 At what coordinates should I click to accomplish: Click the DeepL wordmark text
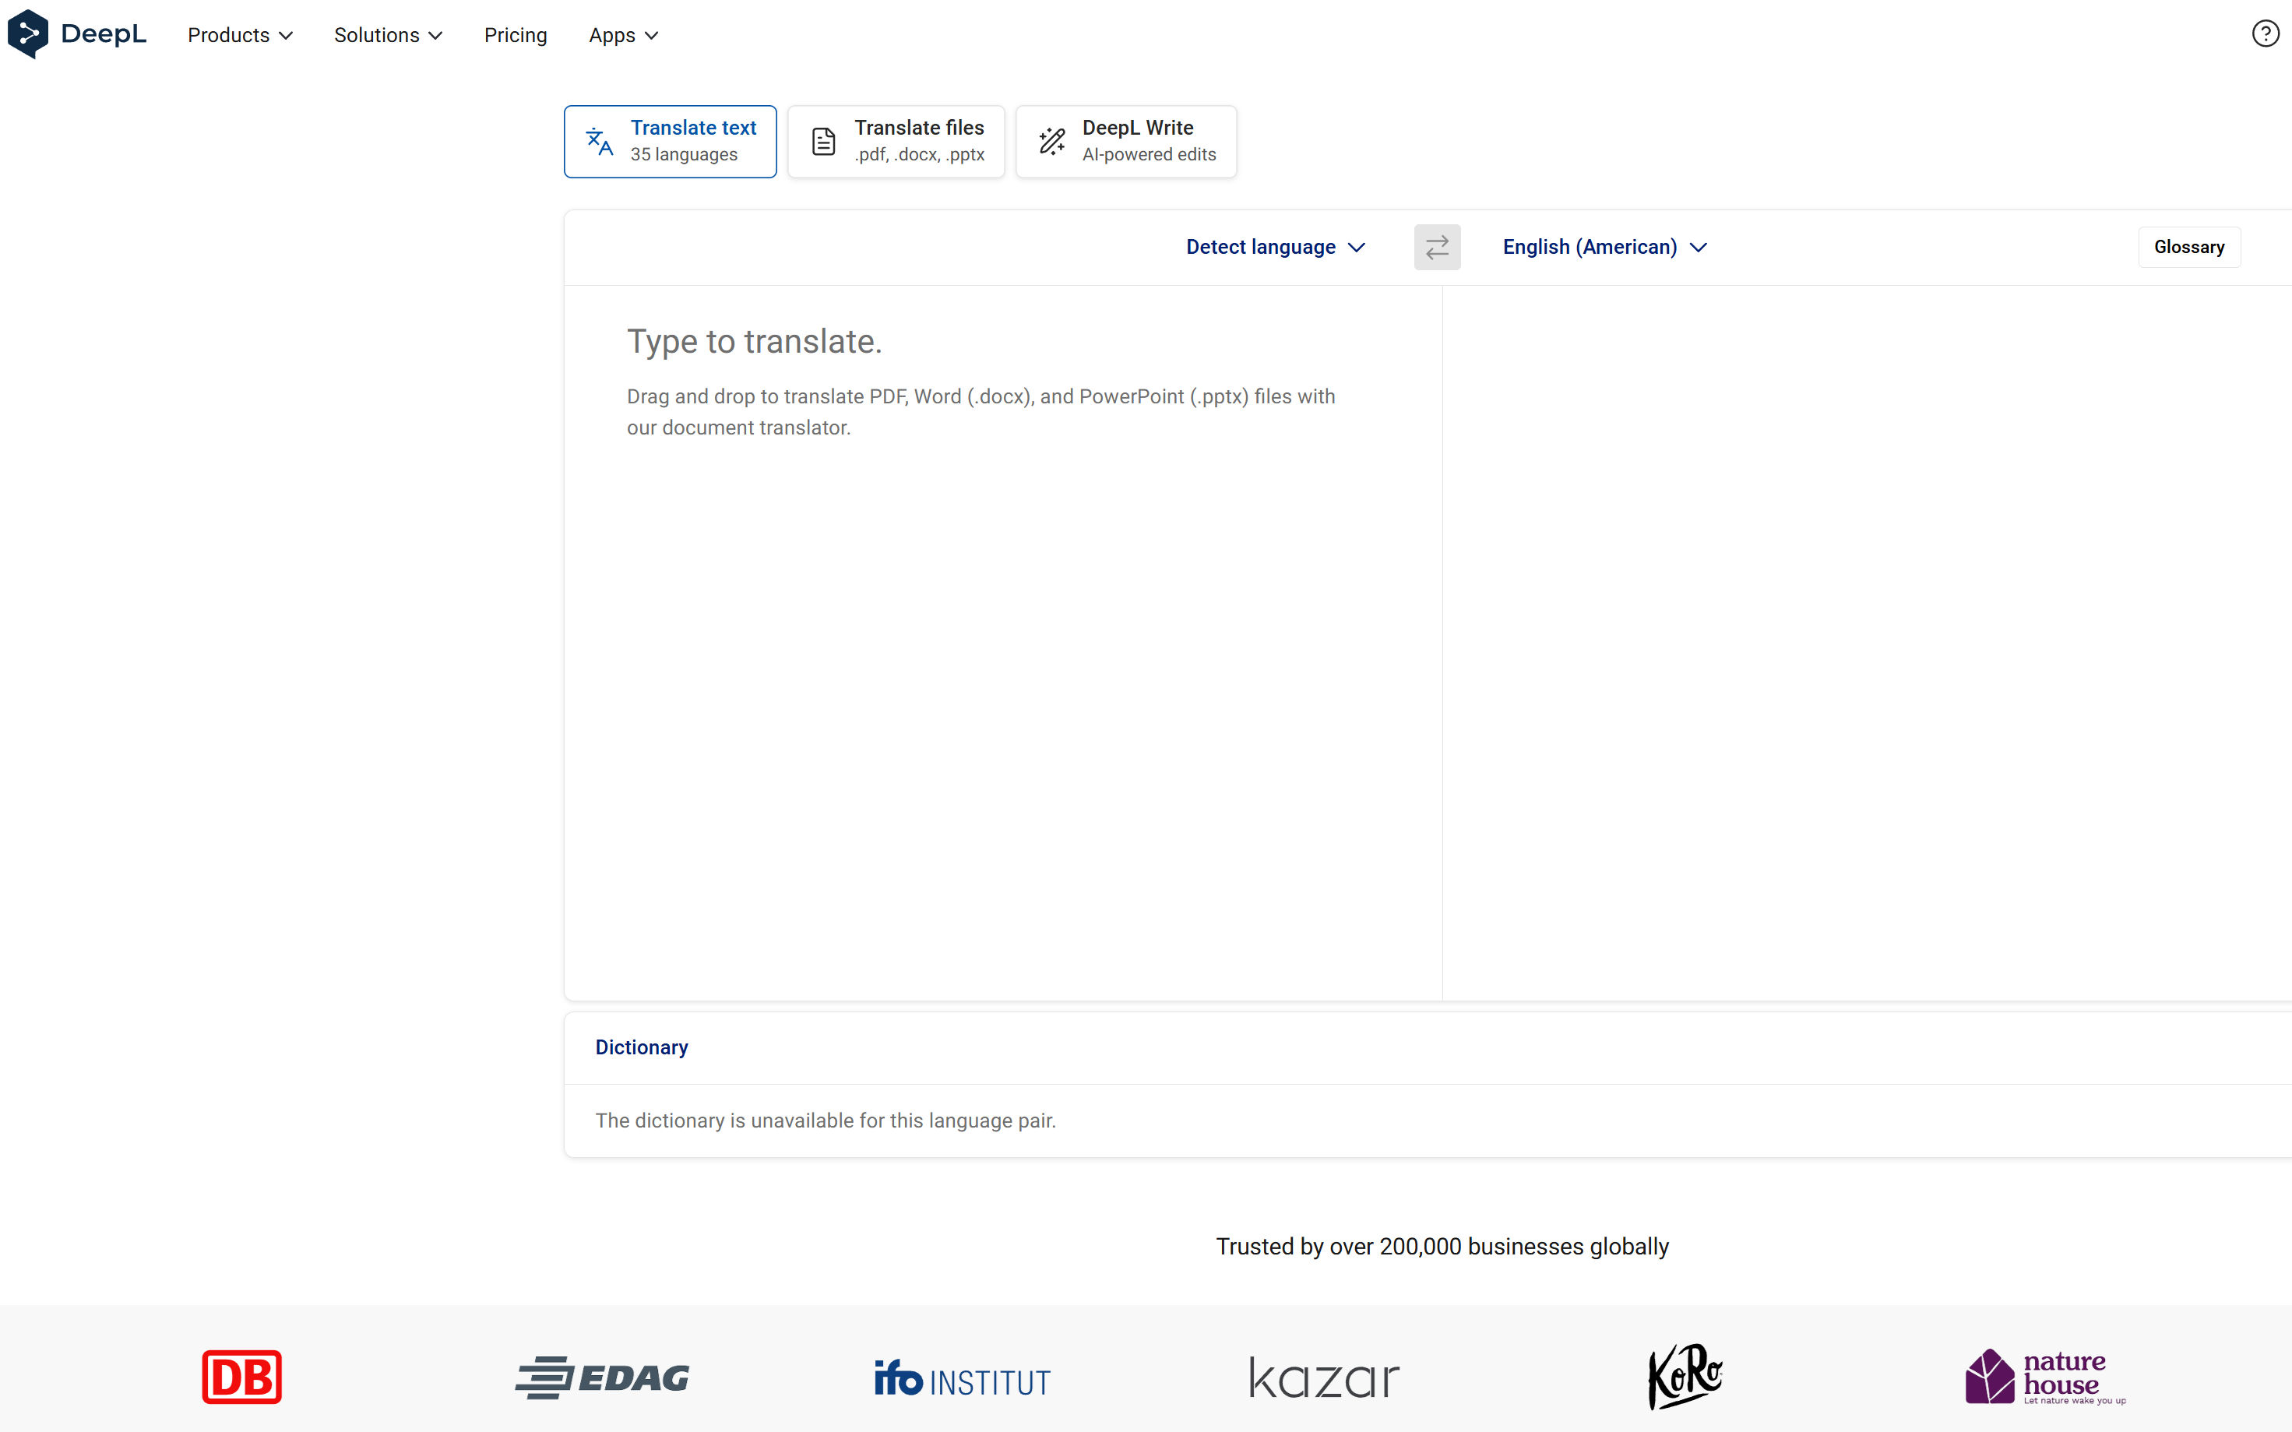[104, 34]
